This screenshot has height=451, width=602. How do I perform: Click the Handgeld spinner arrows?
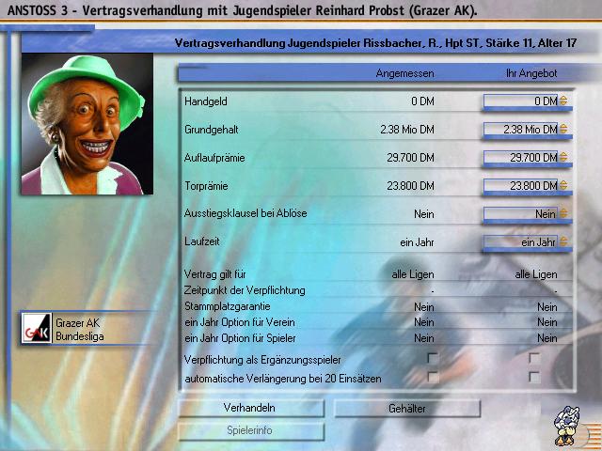(563, 101)
